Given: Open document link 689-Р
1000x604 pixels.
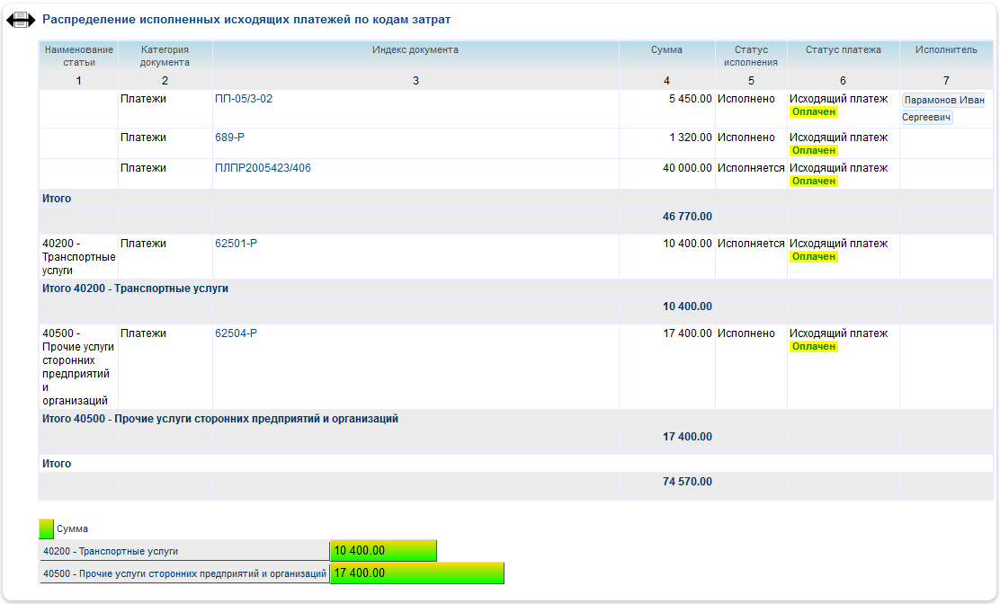Looking at the screenshot, I should 229,138.
